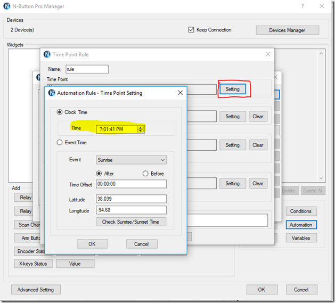Click the widgets list scrollbar up arrow
The height and width of the screenshot is (303, 335).
tap(321, 53)
